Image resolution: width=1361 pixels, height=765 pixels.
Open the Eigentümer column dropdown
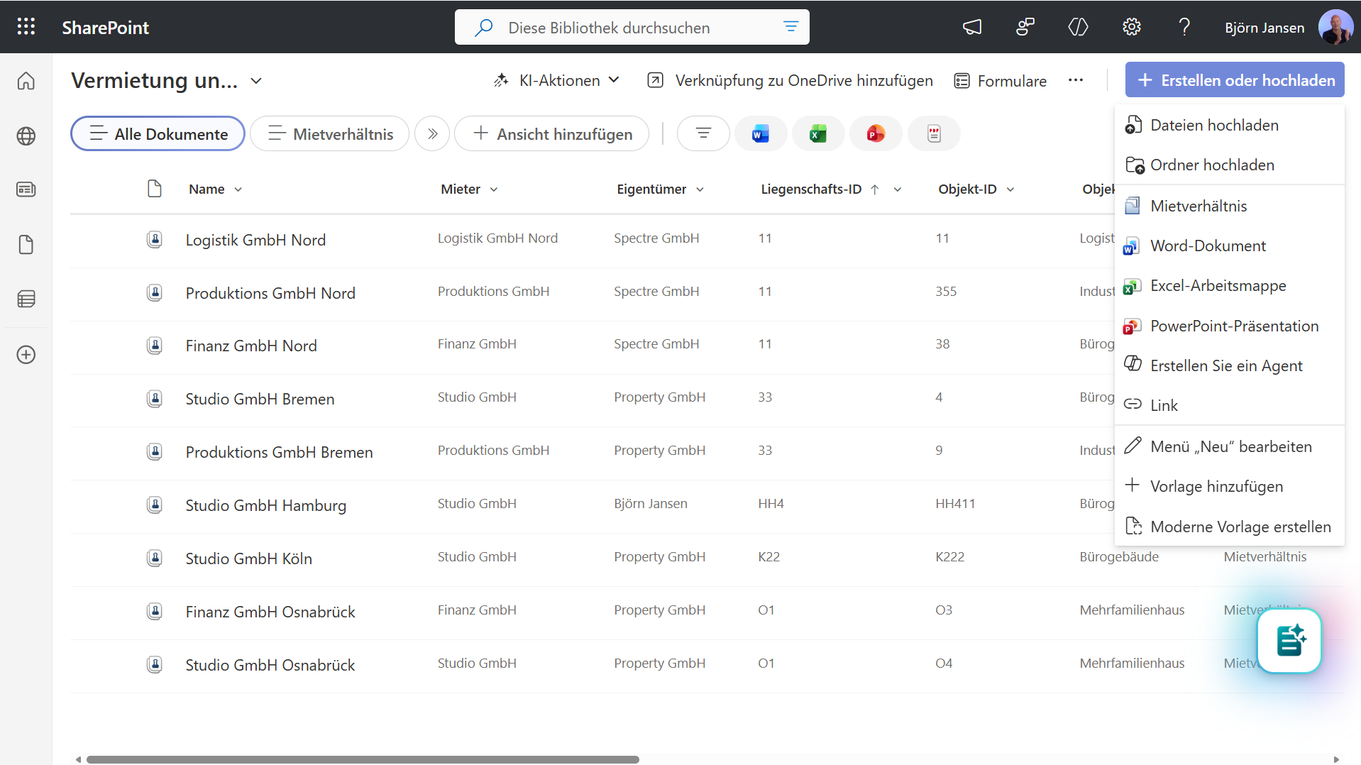(x=700, y=189)
